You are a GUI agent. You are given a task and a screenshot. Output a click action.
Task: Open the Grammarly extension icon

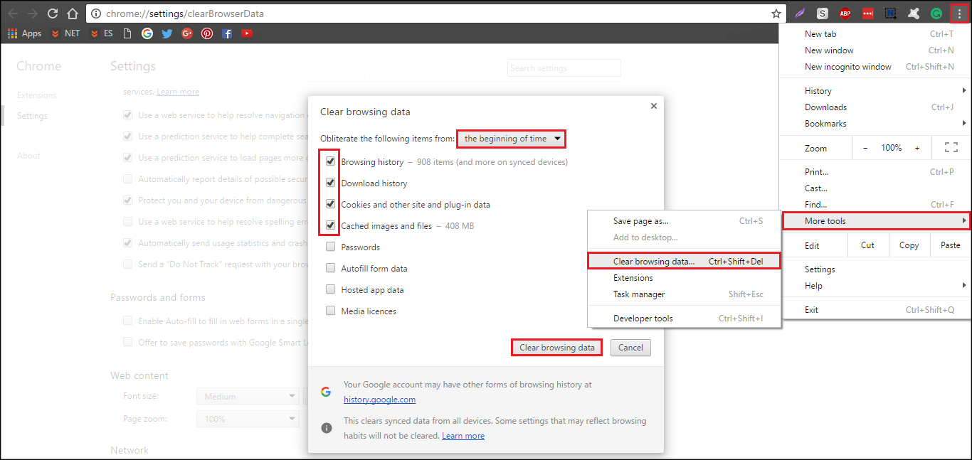[x=936, y=13]
